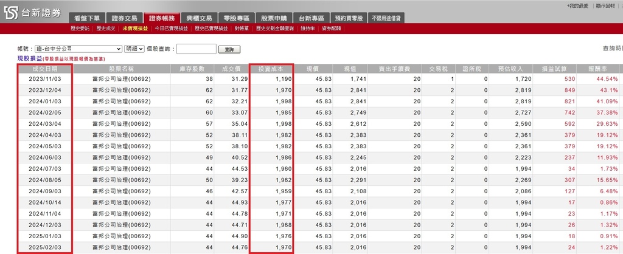623x254 pixels.
Task: Click date cell 2024/03/04
Action: (x=45, y=124)
